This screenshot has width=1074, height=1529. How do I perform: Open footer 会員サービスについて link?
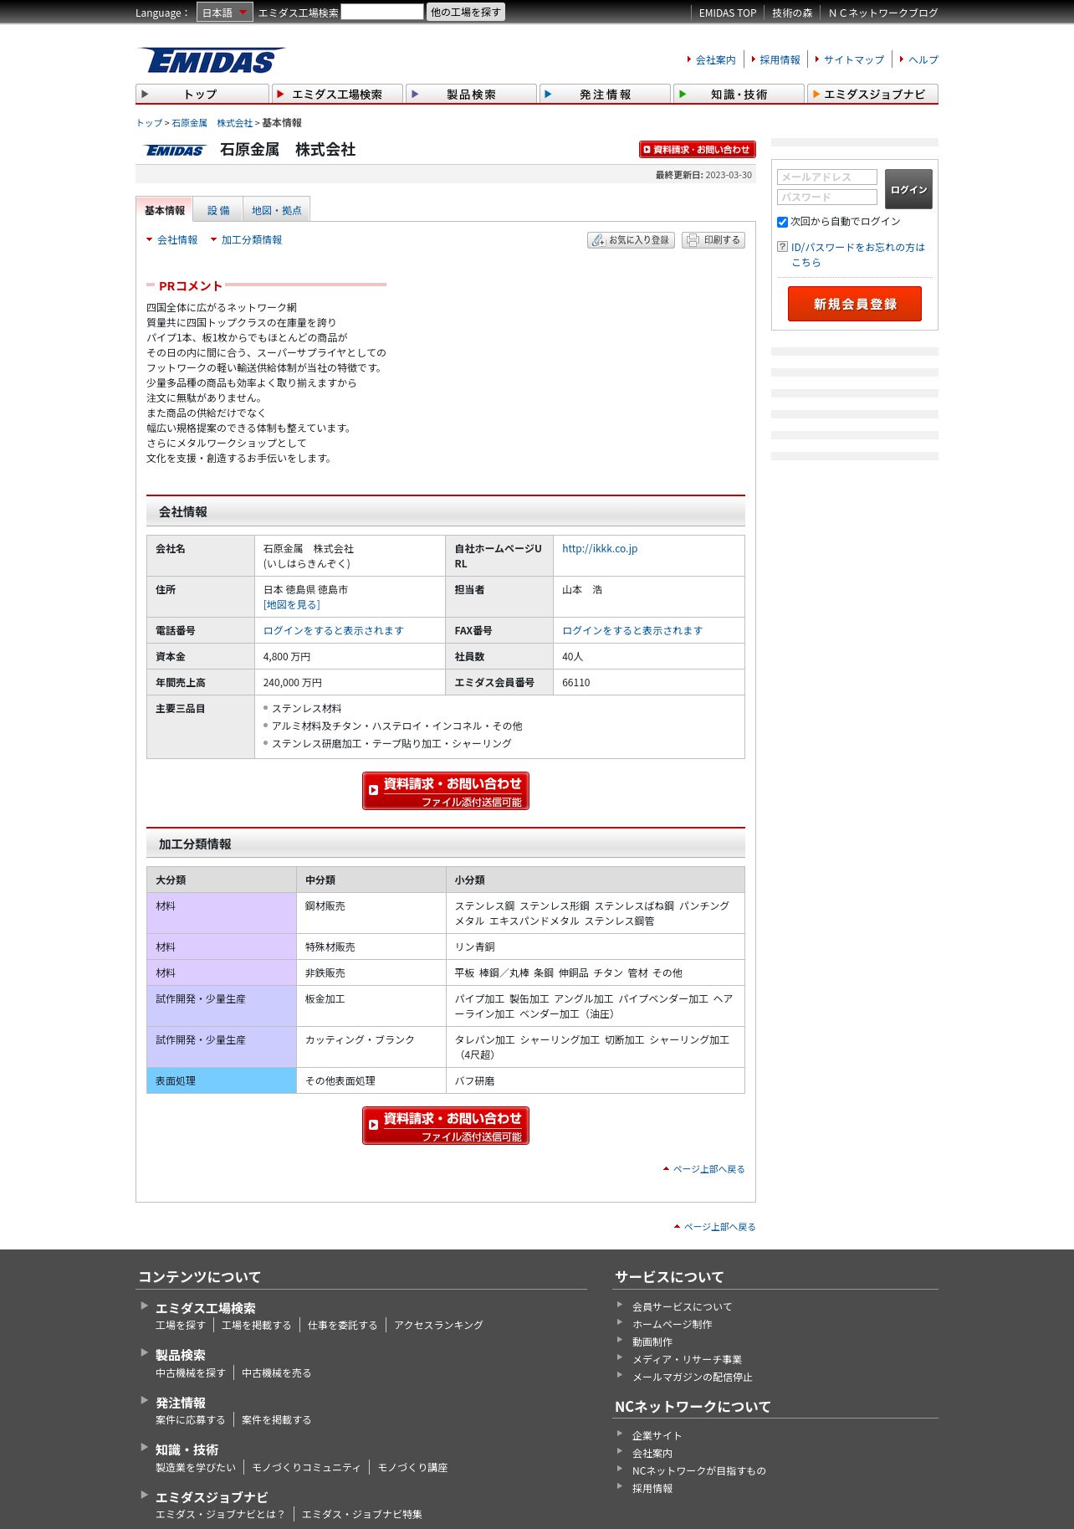click(x=682, y=1307)
